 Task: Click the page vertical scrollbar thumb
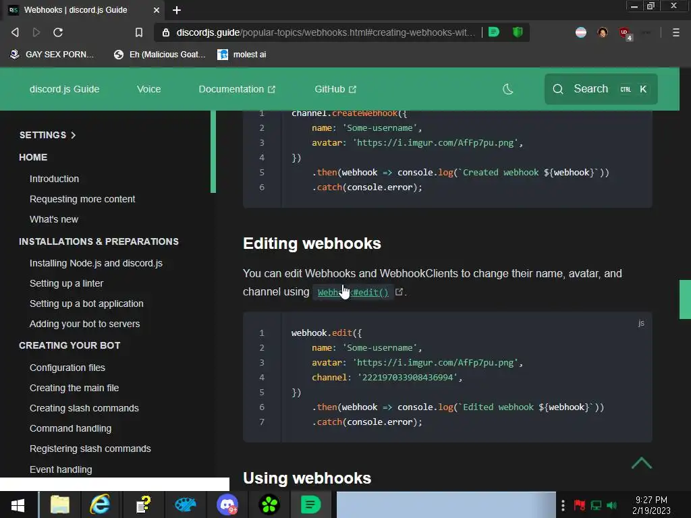[x=685, y=299]
